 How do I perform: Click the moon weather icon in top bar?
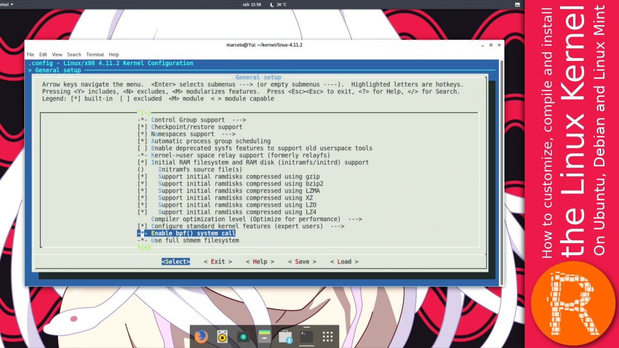272,4
